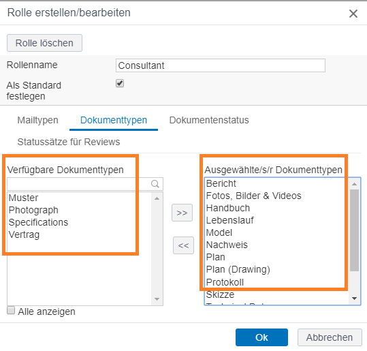Image resolution: width=367 pixels, height=351 pixels.
Task: Select Vertrag in available document types
Action: pyautogui.click(x=24, y=234)
